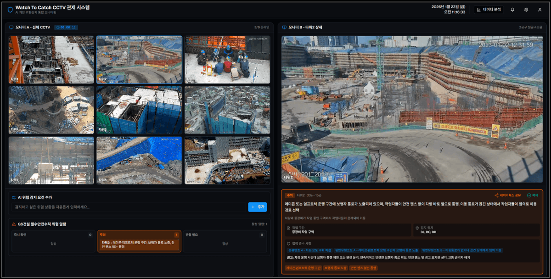Screen dimensions: 551x279
Task: Click the risk condition text input field
Action: coord(129,207)
